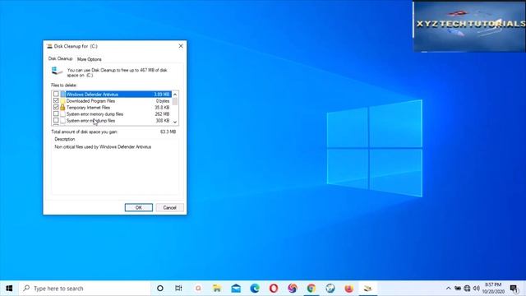Click the battery tray icon
This screenshot has height=296, width=526.
click(458, 289)
